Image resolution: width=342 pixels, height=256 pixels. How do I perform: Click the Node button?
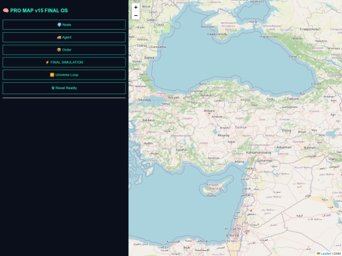click(x=64, y=25)
